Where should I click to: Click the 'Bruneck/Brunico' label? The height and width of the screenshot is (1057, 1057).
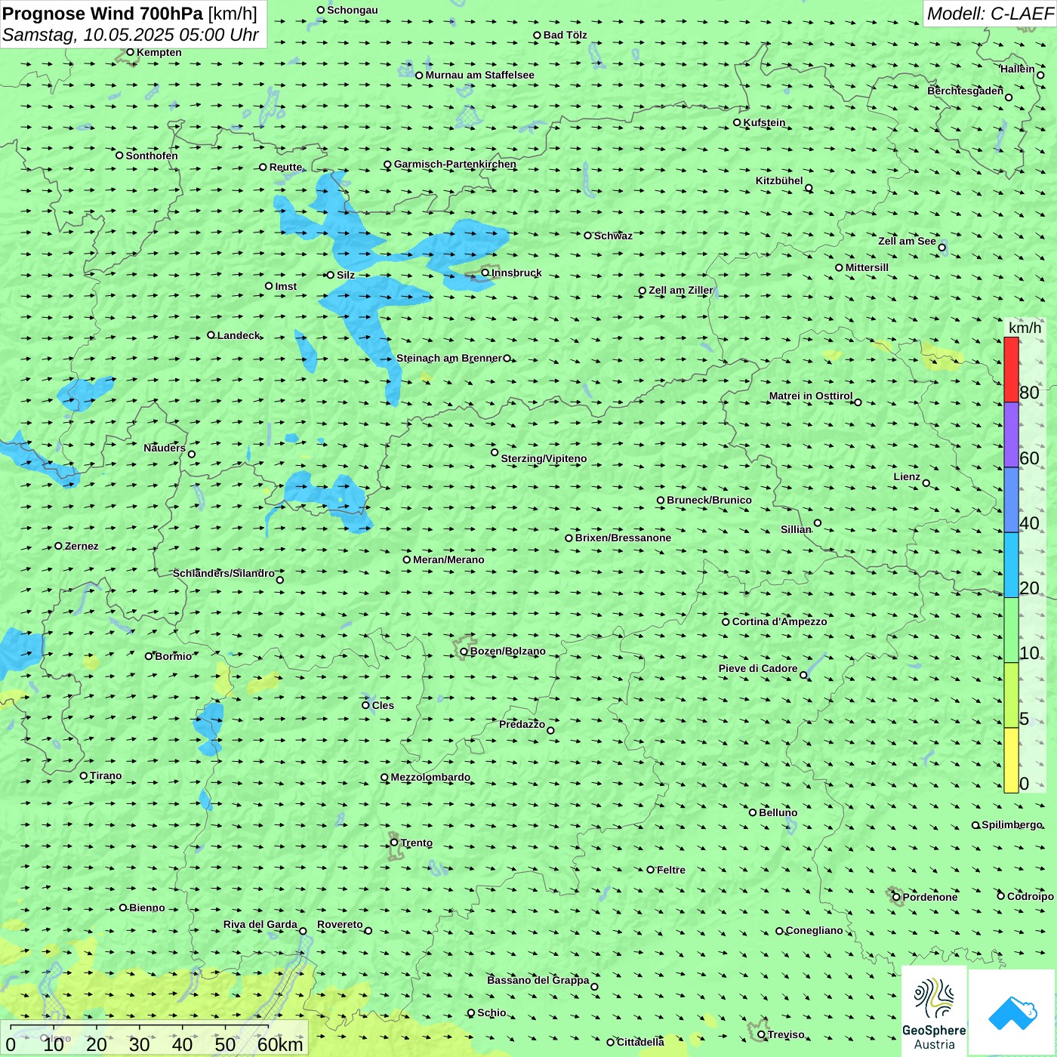[x=709, y=500]
